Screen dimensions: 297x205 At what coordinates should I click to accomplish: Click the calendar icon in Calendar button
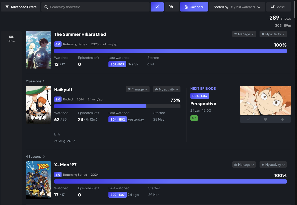click(186, 7)
